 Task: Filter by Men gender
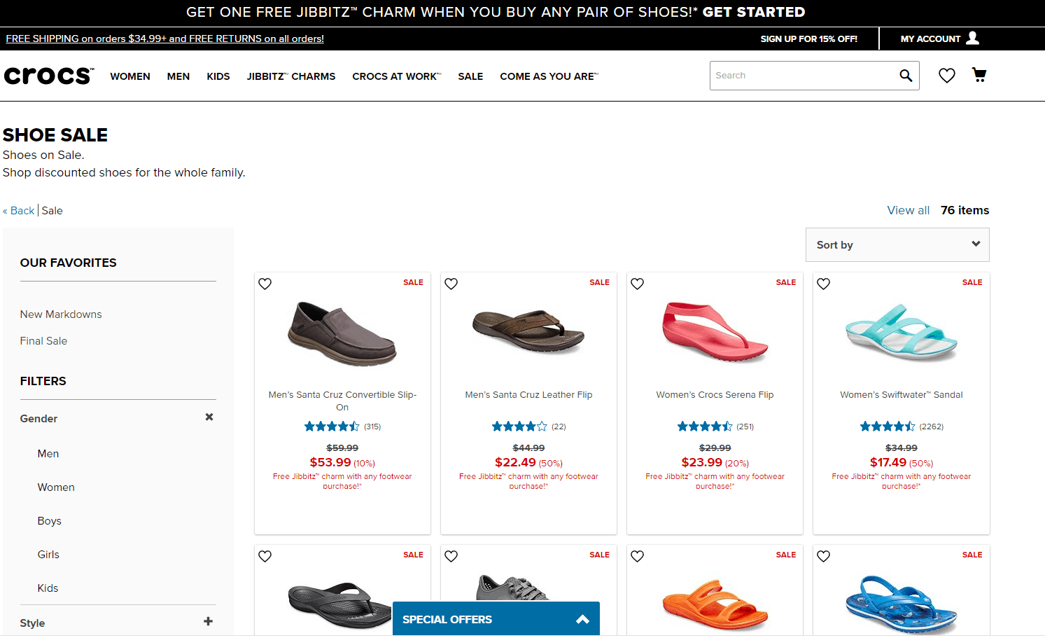pyautogui.click(x=48, y=454)
